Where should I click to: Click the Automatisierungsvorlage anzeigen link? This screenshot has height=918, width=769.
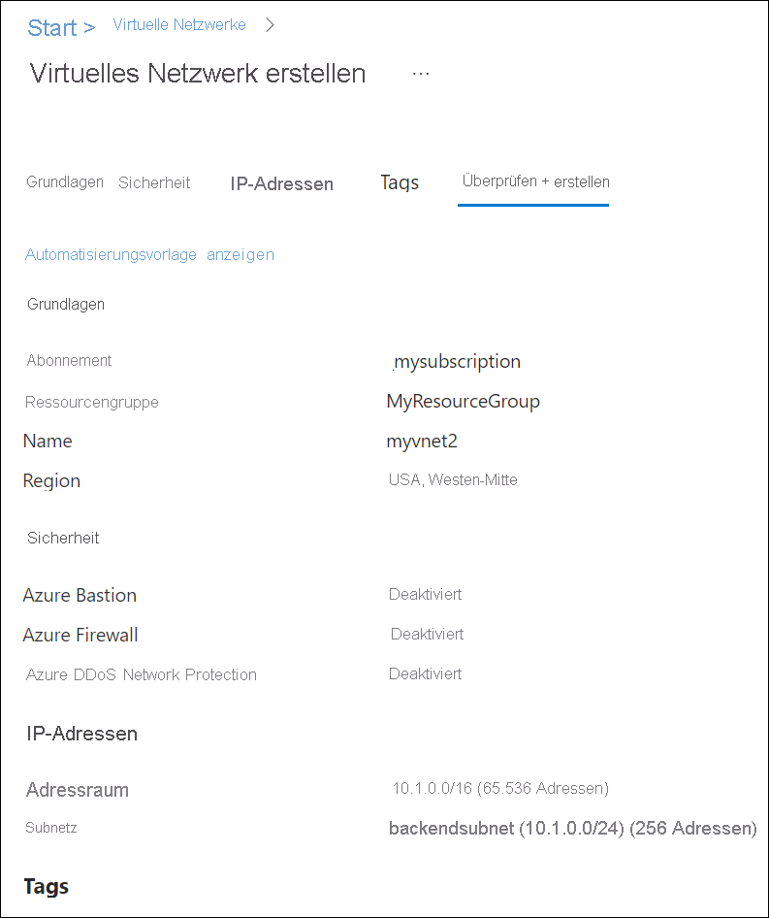tap(149, 254)
